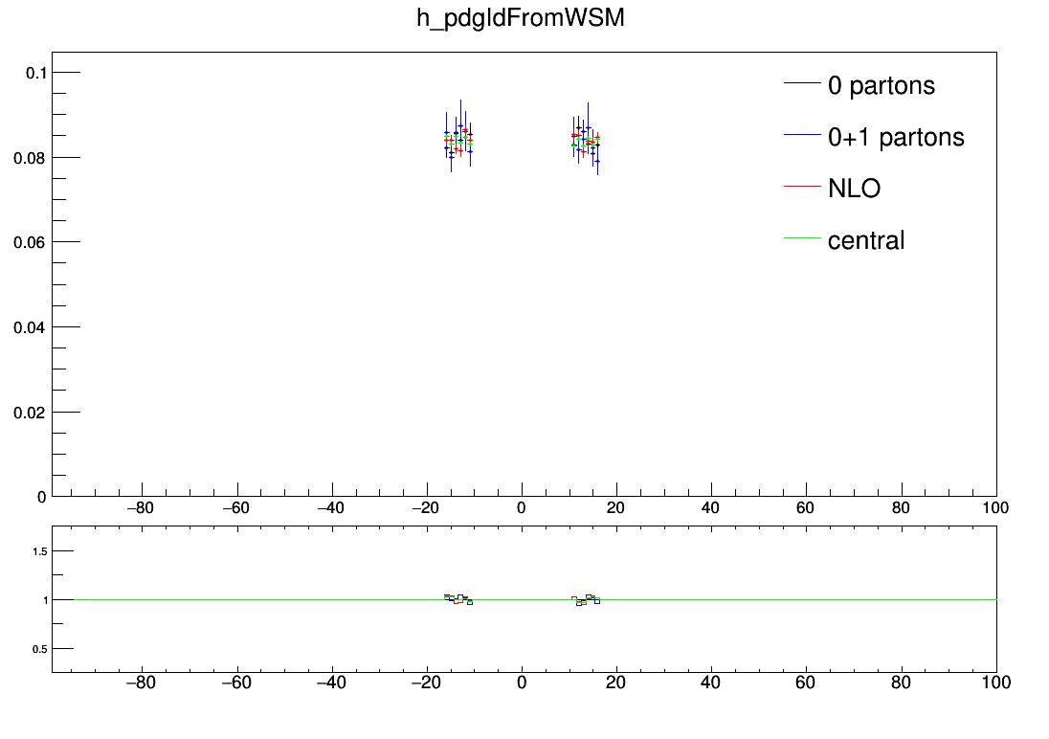Click the 0 label on the ratio x-axis
The image size is (1049, 739).
point(522,683)
